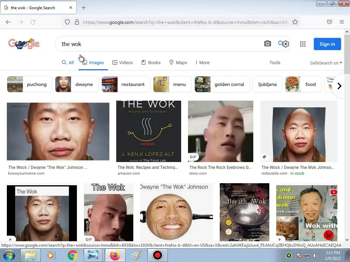Click in the 'the wok' search field

pos(161,44)
